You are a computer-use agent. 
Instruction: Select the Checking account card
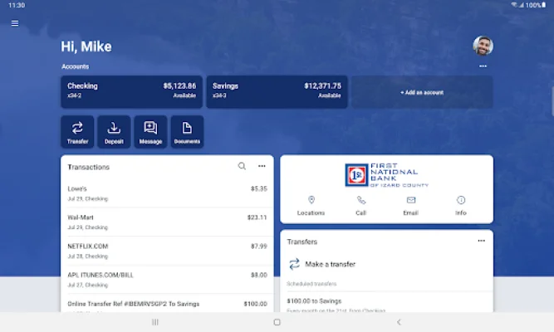click(132, 92)
